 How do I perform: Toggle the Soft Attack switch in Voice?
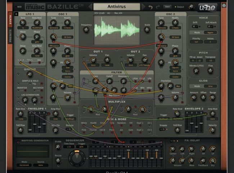click(x=210, y=27)
